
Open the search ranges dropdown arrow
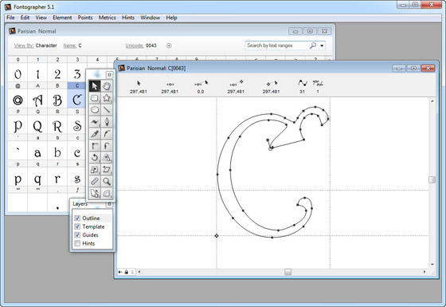322,45
